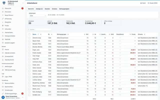
Task: Select the name Mustermann, Thomas
Action: coord(39,86)
